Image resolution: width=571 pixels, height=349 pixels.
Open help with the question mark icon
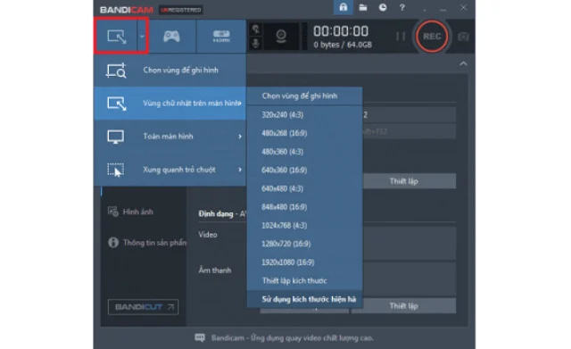pos(402,7)
